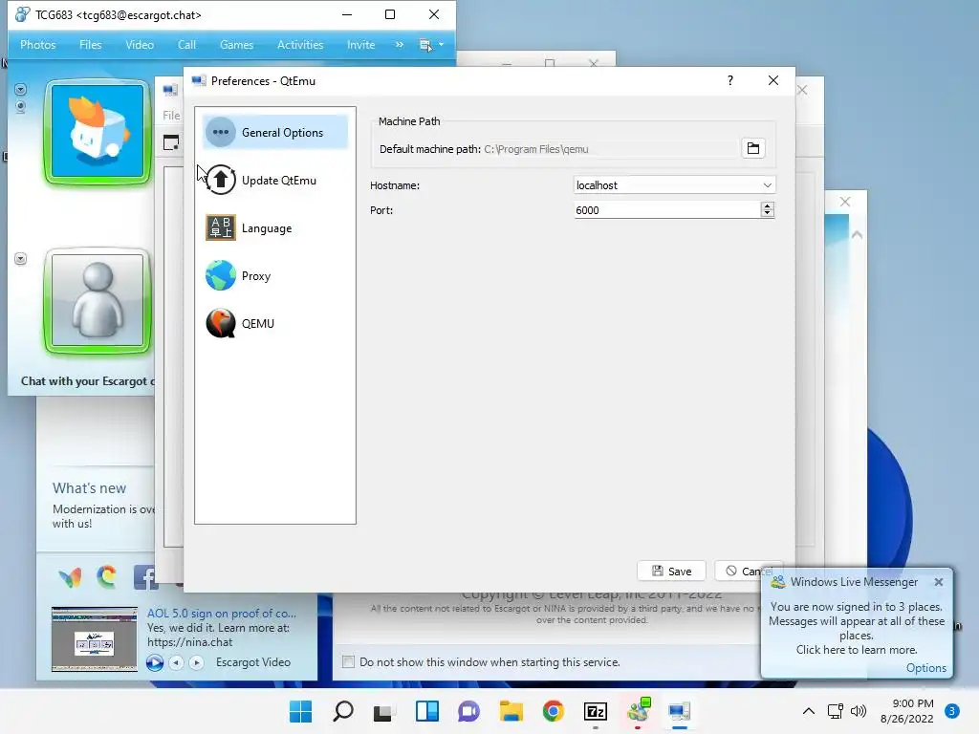This screenshot has height=734, width=979.
Task: Open Games menu in Messenger chat
Action: tap(236, 45)
